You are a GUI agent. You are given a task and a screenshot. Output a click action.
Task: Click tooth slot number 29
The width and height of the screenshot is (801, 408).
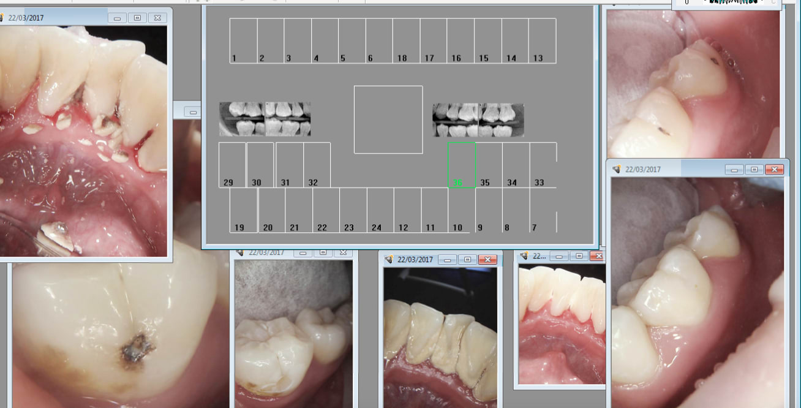232,165
